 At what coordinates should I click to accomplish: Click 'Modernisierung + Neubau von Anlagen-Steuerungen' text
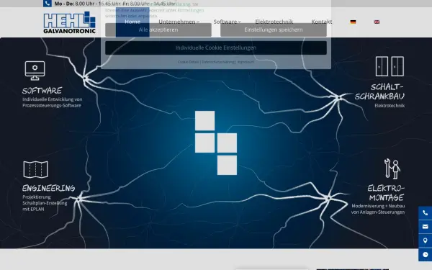[x=378, y=209]
